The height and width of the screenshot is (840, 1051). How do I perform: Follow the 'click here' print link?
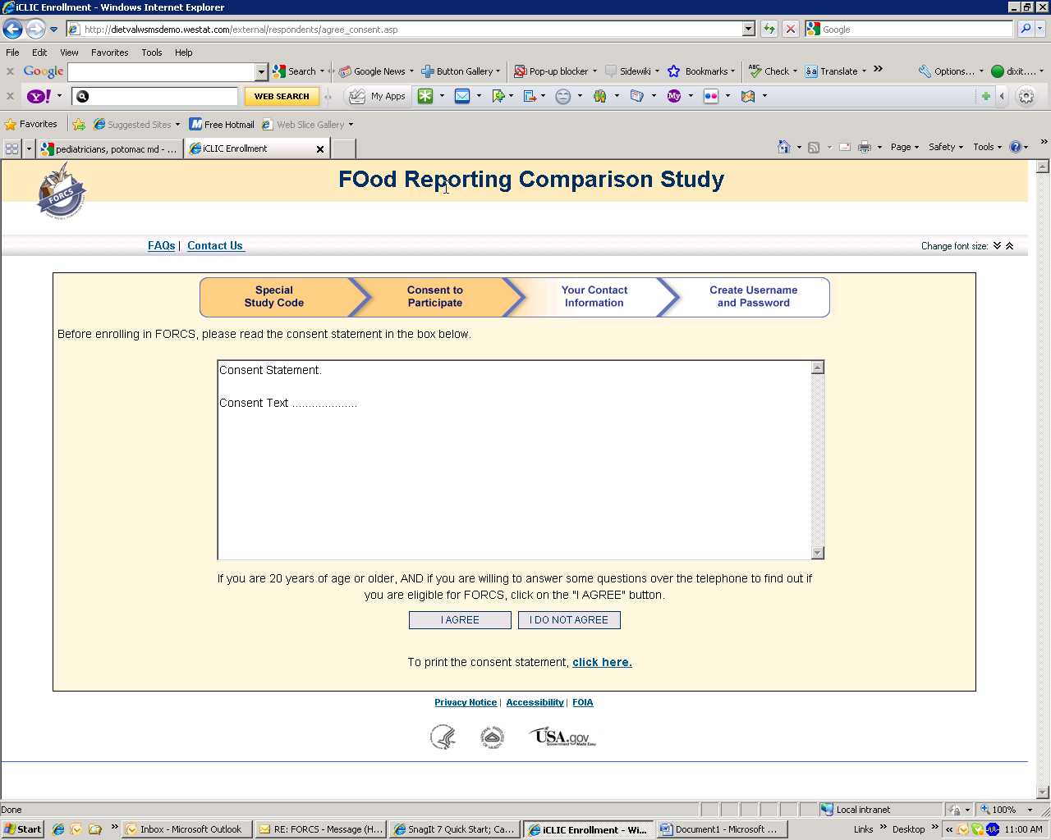(x=602, y=663)
